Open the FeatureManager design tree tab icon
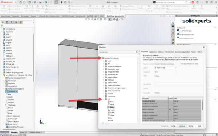Screen dimensions: 218x136 (3, 22)
